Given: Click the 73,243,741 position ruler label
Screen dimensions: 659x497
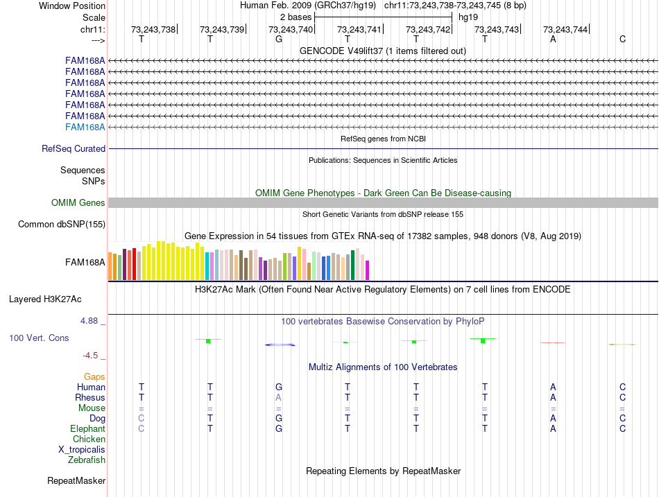Looking at the screenshot, I should pyautogui.click(x=359, y=29).
